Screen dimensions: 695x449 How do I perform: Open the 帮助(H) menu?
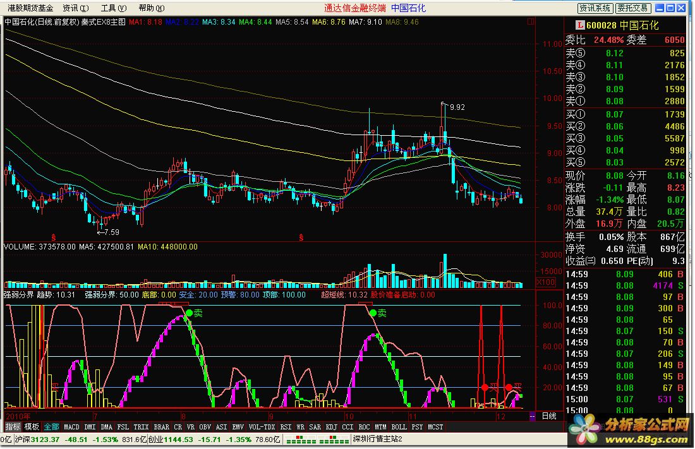pyautogui.click(x=152, y=8)
